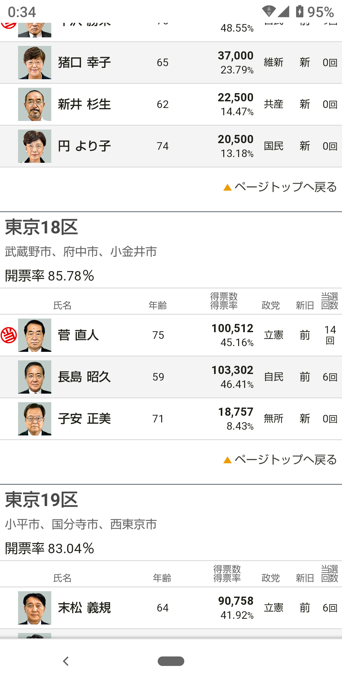Tap the Wi-Fi signal icon in the status bar

coord(269,12)
